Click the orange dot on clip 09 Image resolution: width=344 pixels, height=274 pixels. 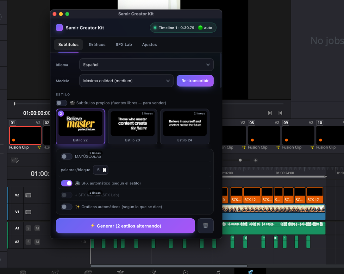click(x=286, y=140)
